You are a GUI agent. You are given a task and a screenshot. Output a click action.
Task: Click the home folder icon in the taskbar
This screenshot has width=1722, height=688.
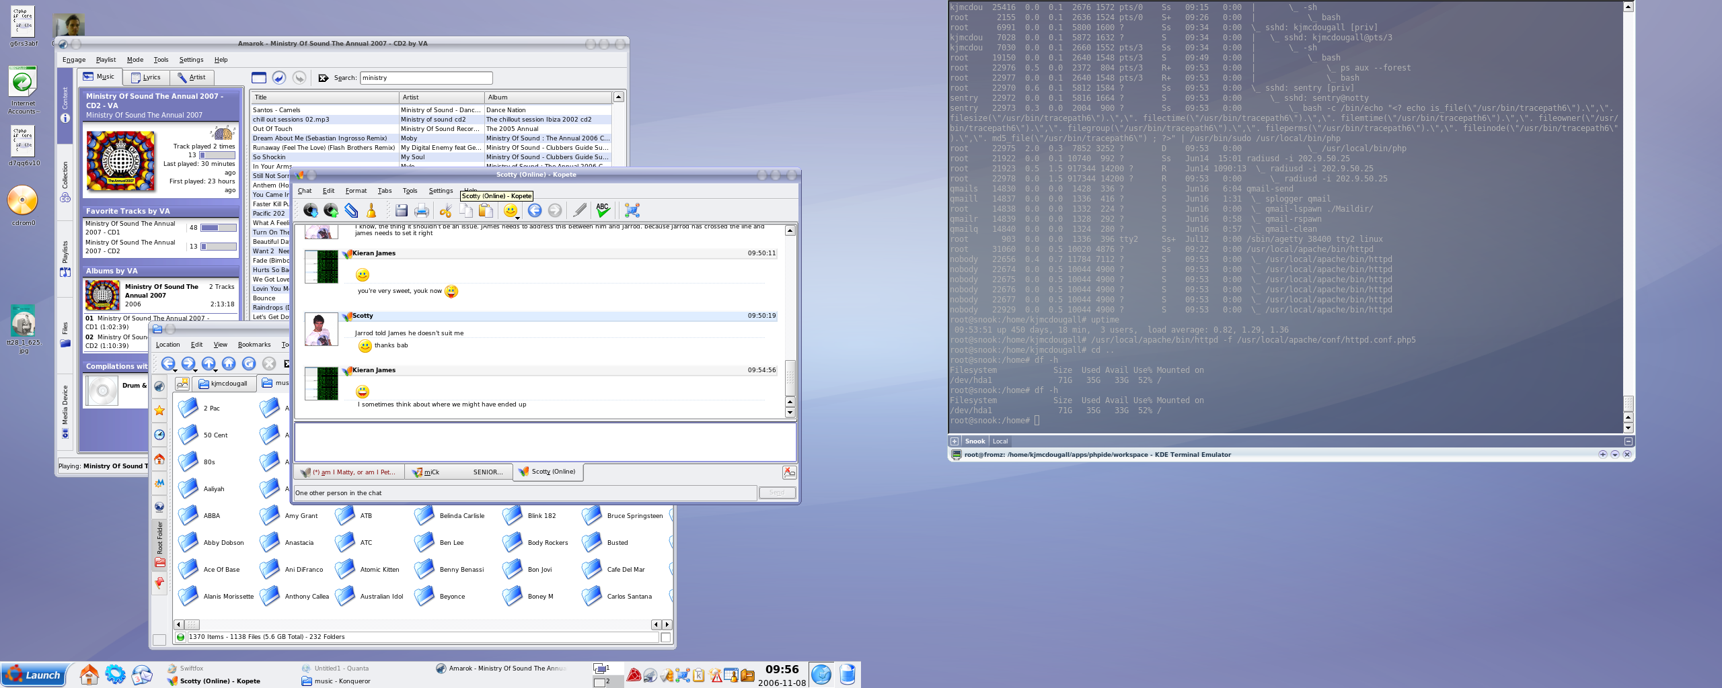(x=89, y=675)
